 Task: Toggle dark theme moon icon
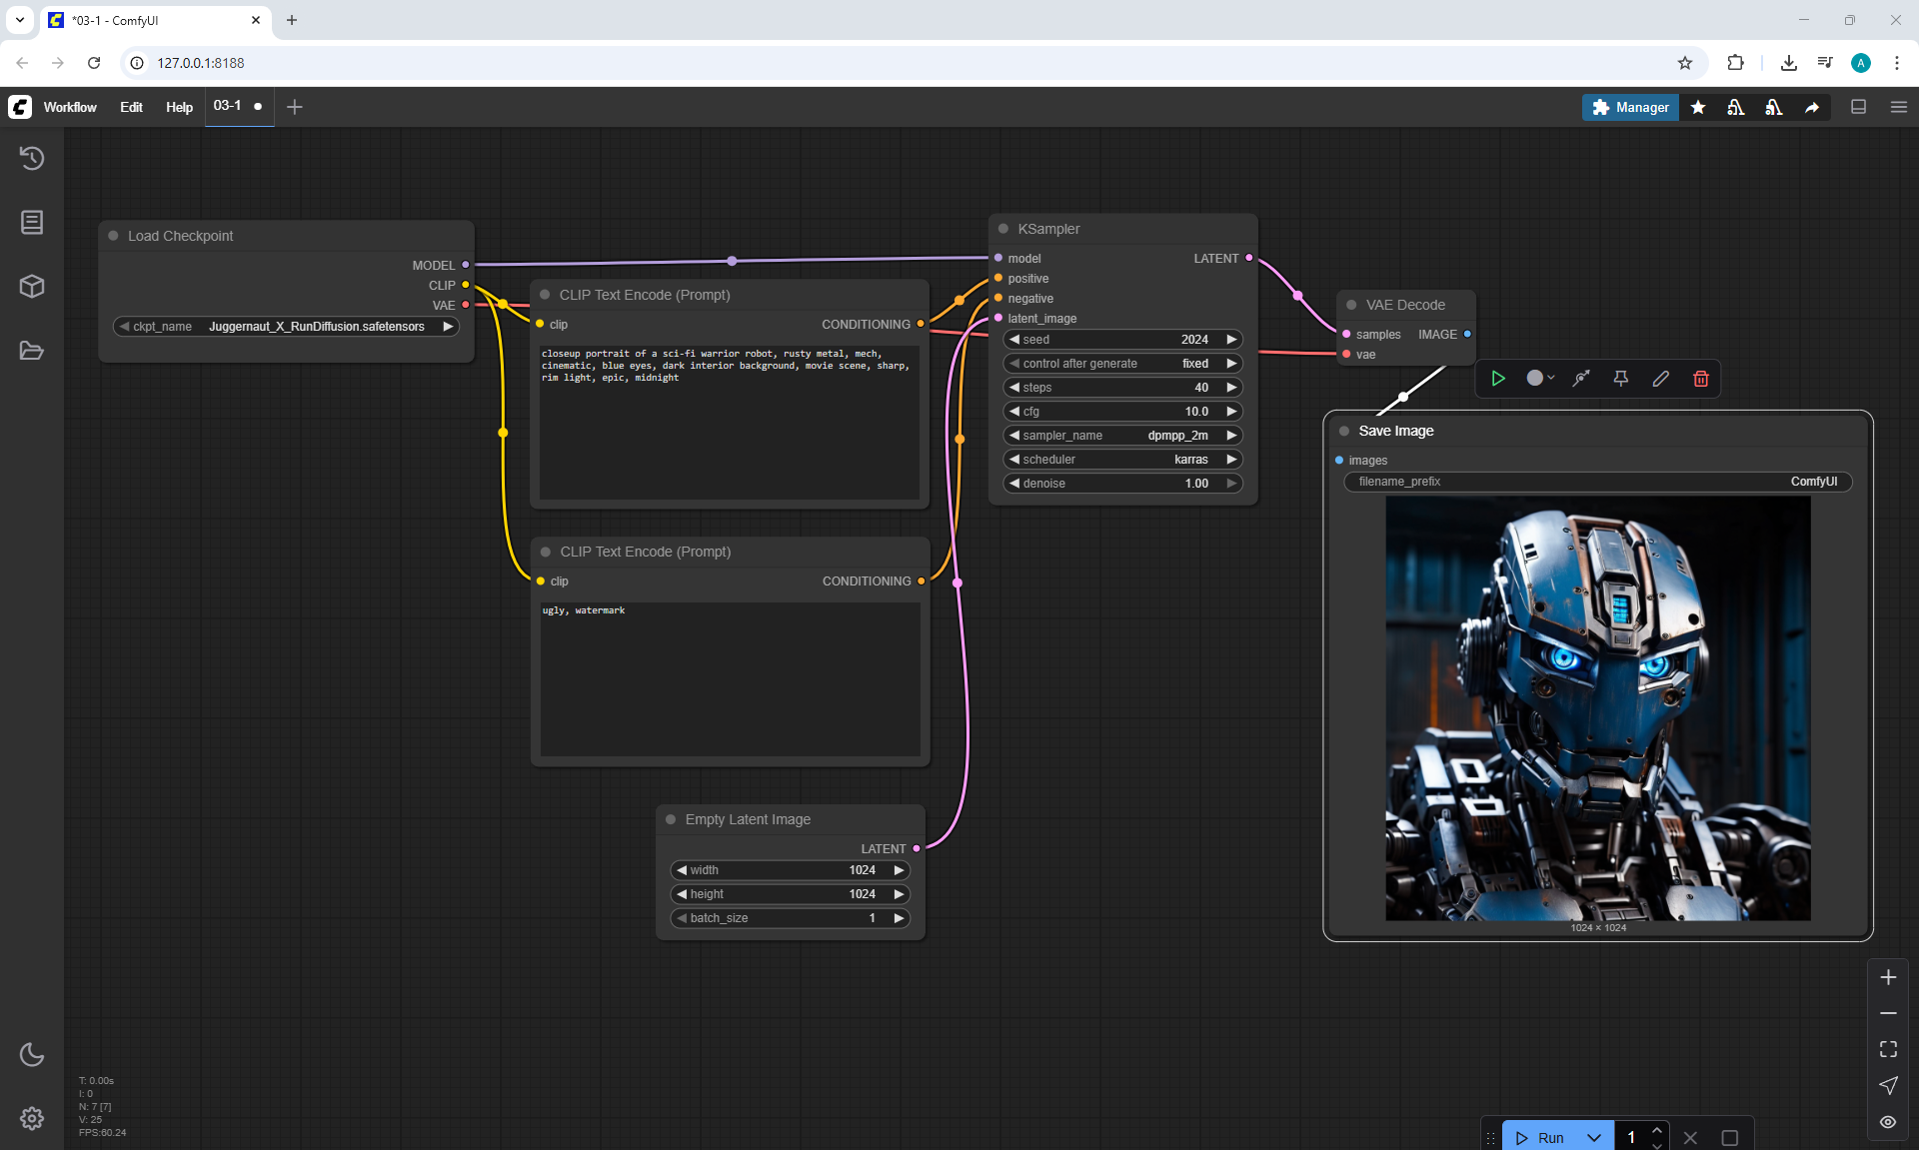[32, 1054]
